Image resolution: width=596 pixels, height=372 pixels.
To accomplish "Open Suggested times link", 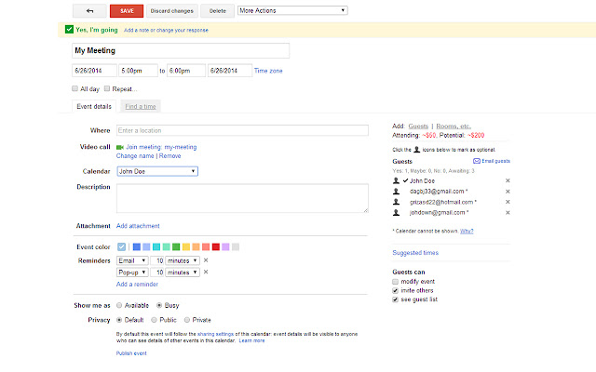I will [415, 253].
